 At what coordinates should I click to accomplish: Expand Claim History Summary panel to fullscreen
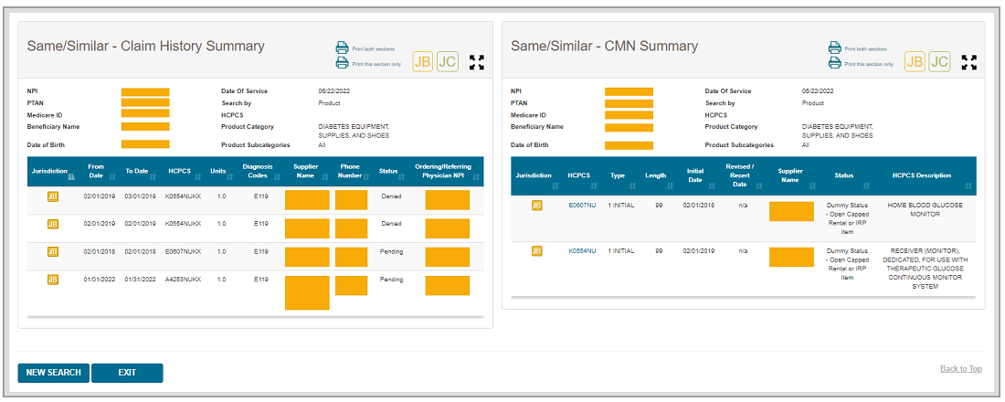pos(477,62)
